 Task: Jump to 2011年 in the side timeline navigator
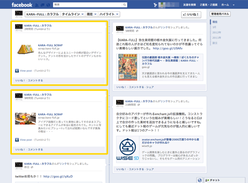[x=217, y=38]
